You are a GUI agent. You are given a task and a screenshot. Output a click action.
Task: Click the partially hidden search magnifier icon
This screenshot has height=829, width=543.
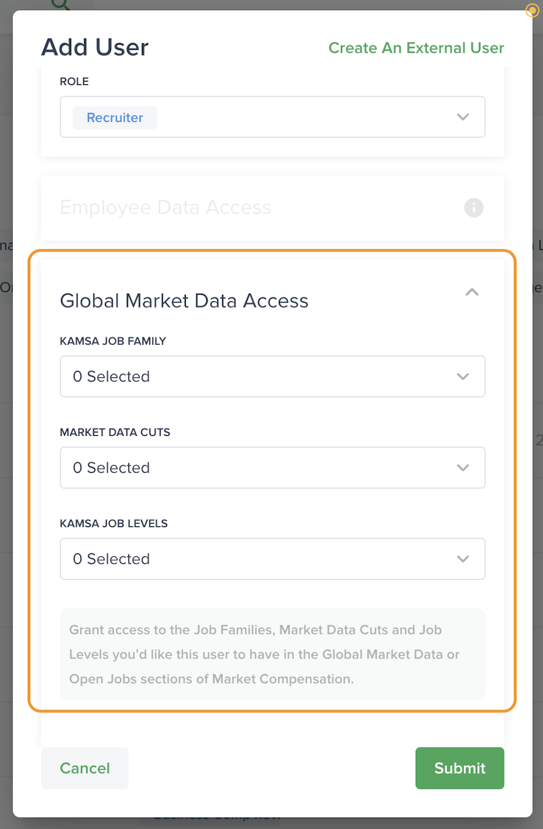[x=61, y=5]
